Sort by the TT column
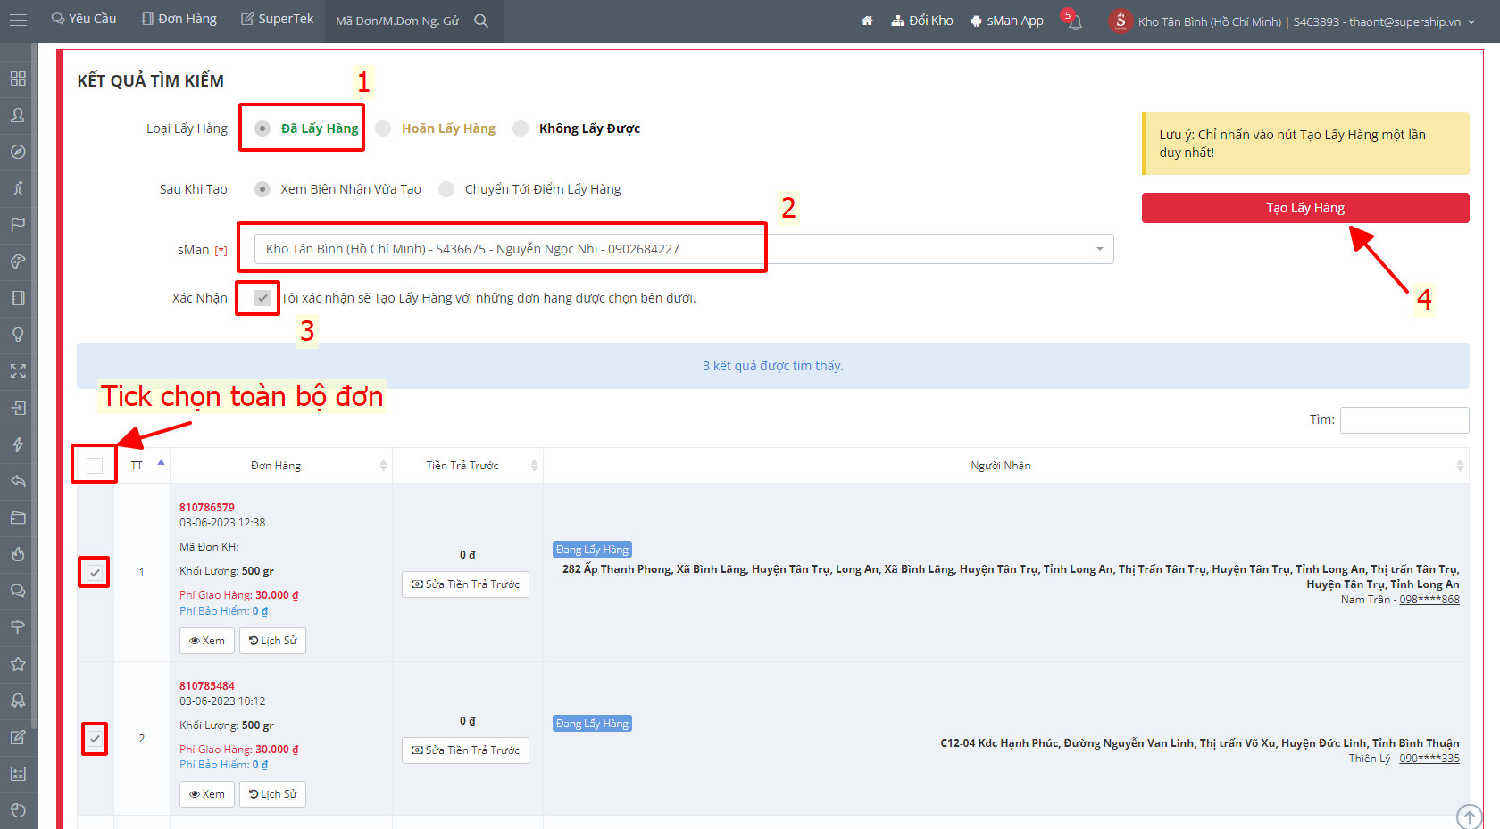This screenshot has height=829, width=1500. click(142, 466)
